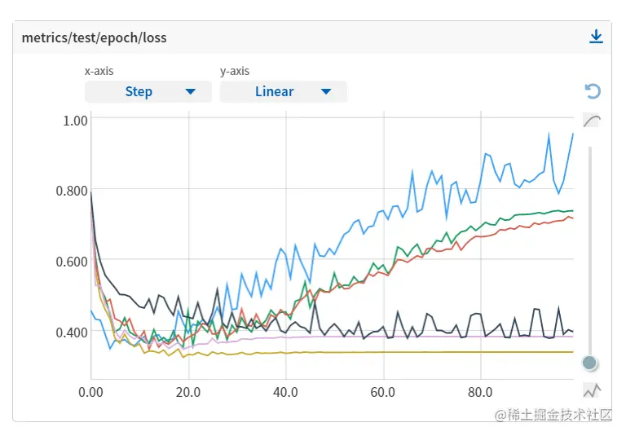Image resolution: width=626 pixels, height=436 pixels.
Task: Click the 80.0 x-axis tick value
Action: pos(480,392)
